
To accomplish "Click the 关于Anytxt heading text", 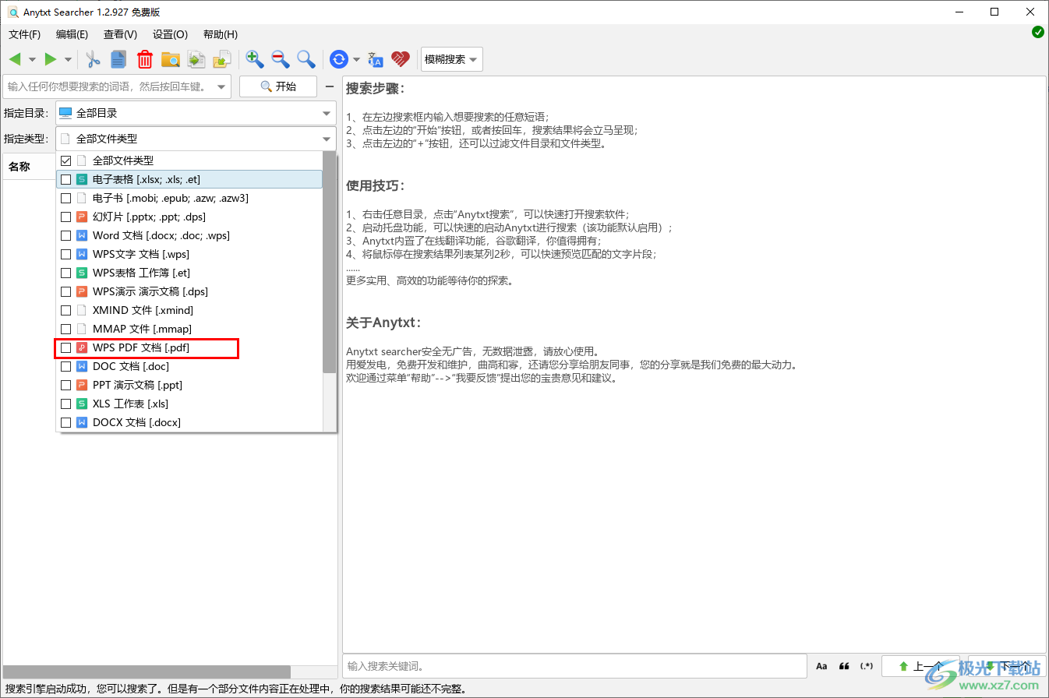I will [x=383, y=323].
